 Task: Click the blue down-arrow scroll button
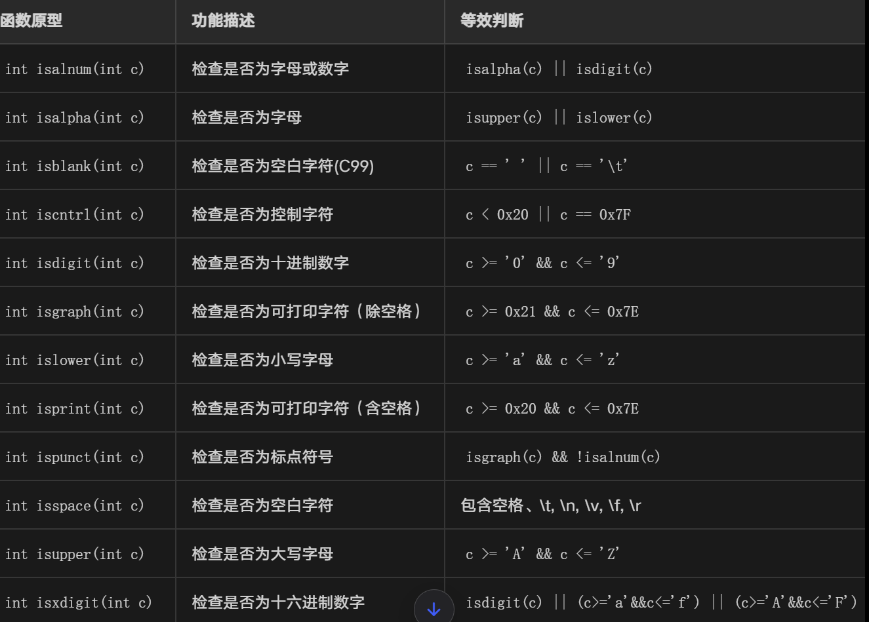[x=433, y=608]
